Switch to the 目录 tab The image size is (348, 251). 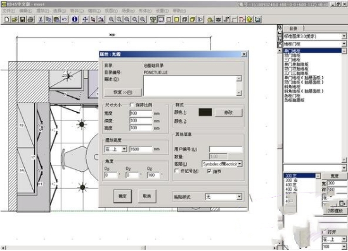pos(293,29)
